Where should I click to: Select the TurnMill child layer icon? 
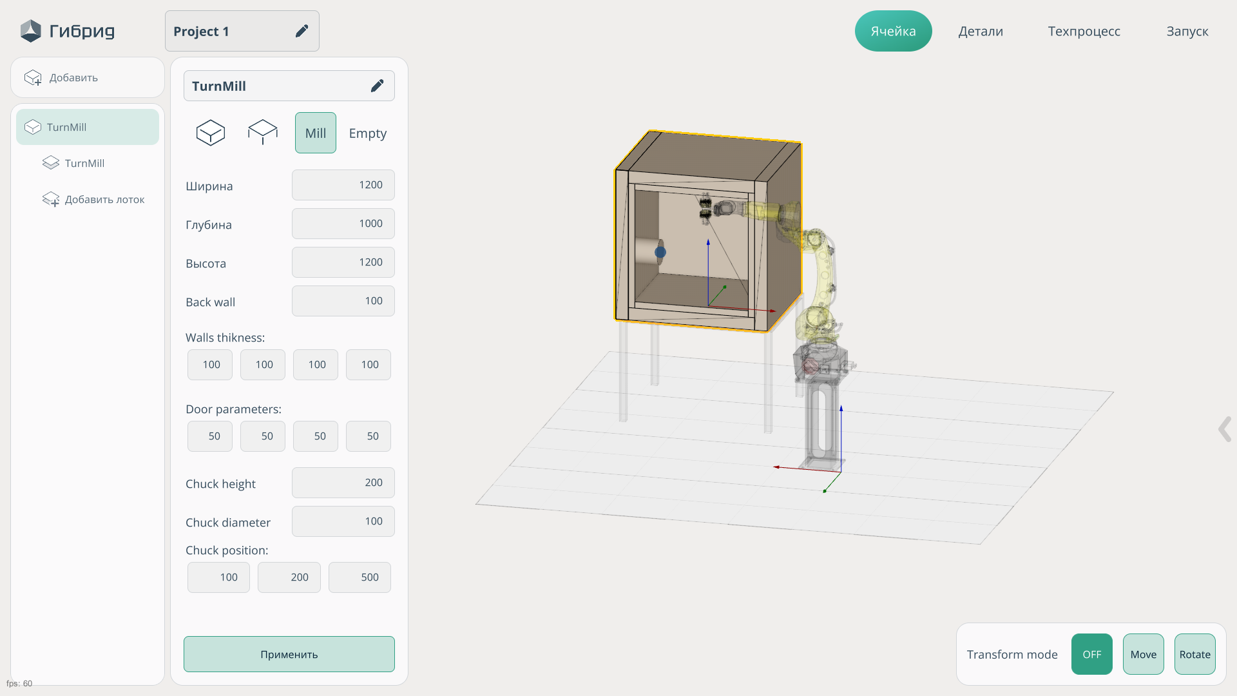tap(51, 163)
